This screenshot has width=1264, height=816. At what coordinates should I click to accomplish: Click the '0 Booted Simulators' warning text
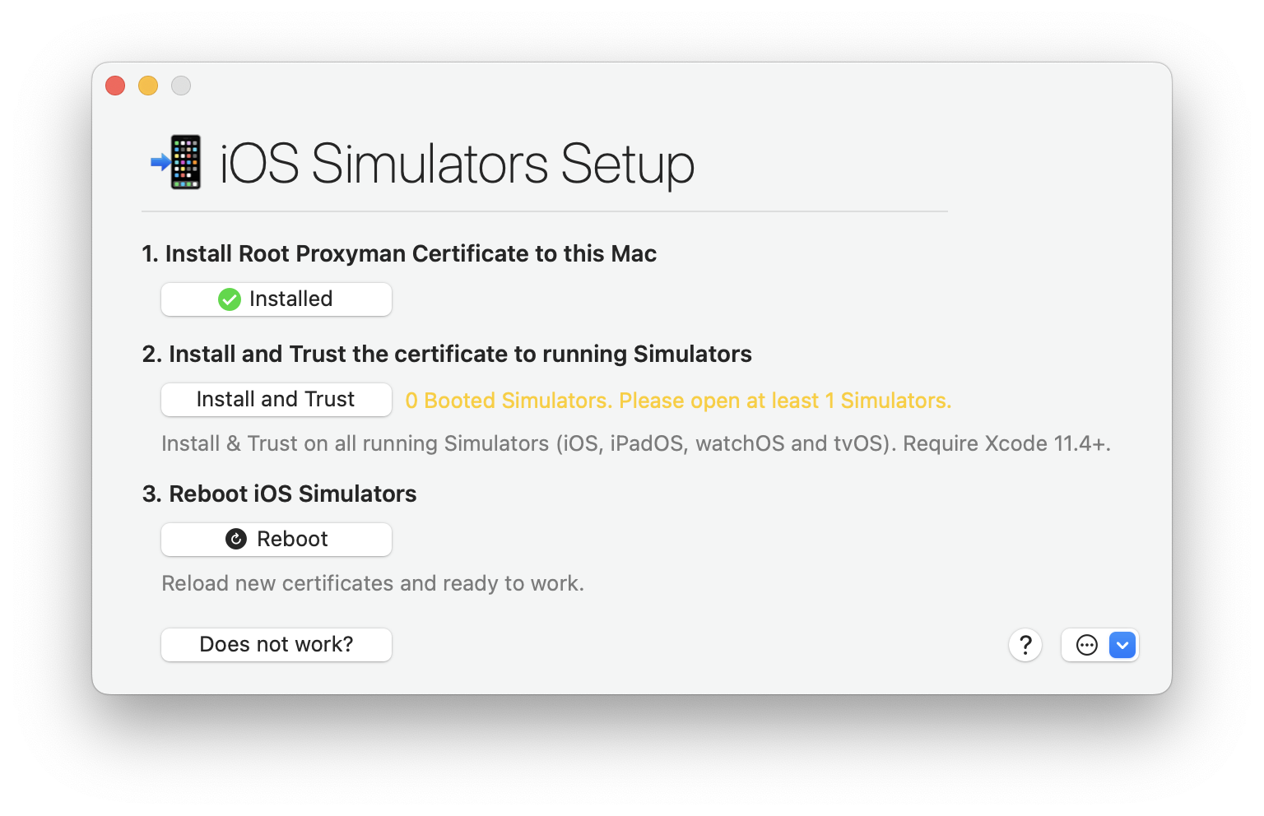tap(677, 401)
